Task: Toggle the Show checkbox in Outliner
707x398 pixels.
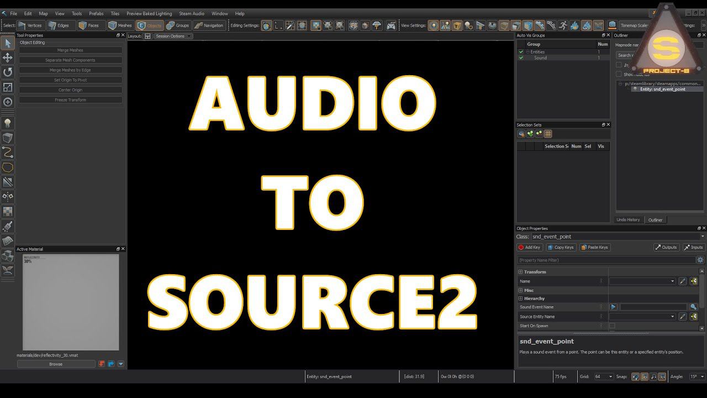Action: pos(619,74)
